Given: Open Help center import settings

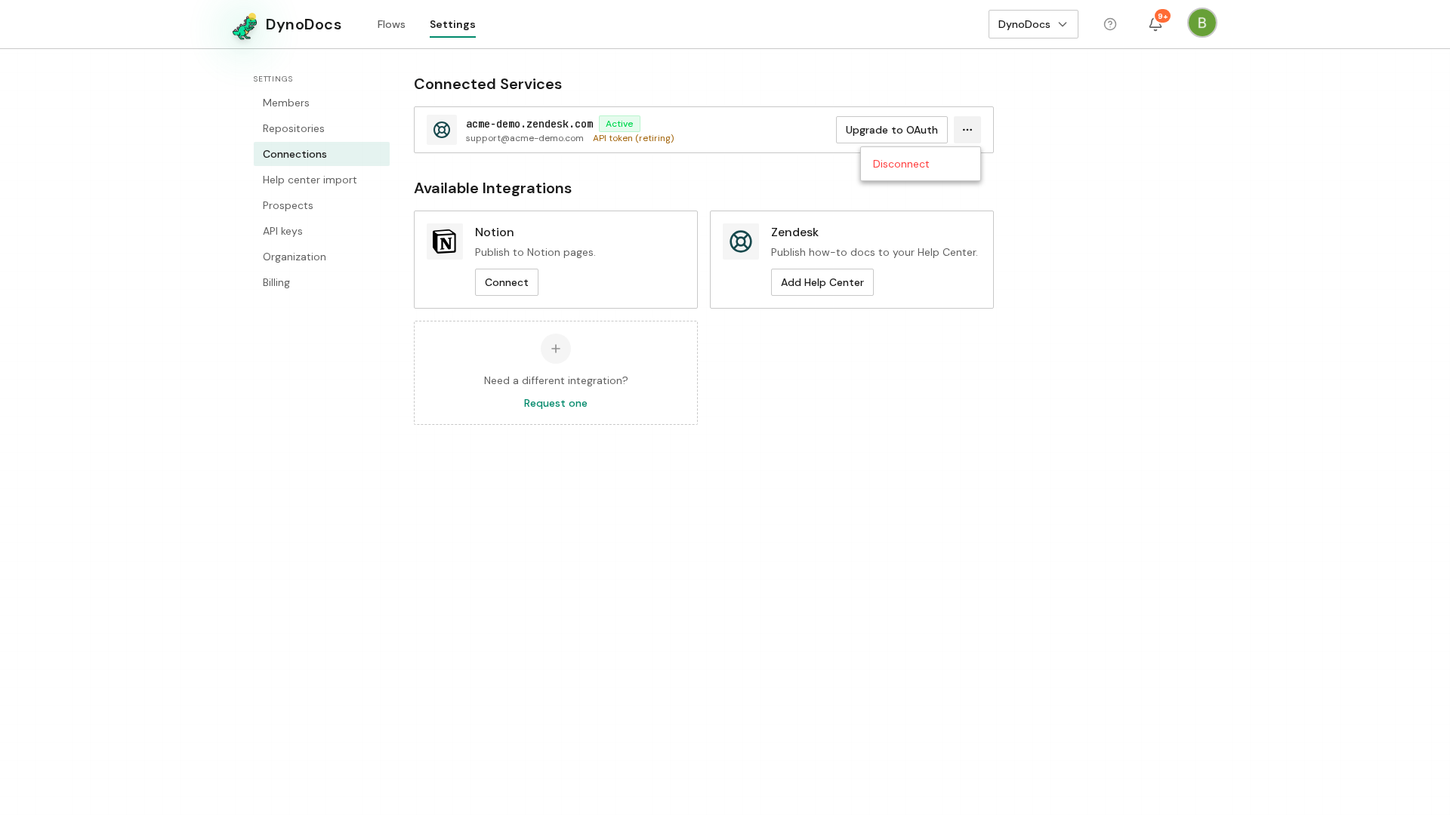Looking at the screenshot, I should point(322,180).
